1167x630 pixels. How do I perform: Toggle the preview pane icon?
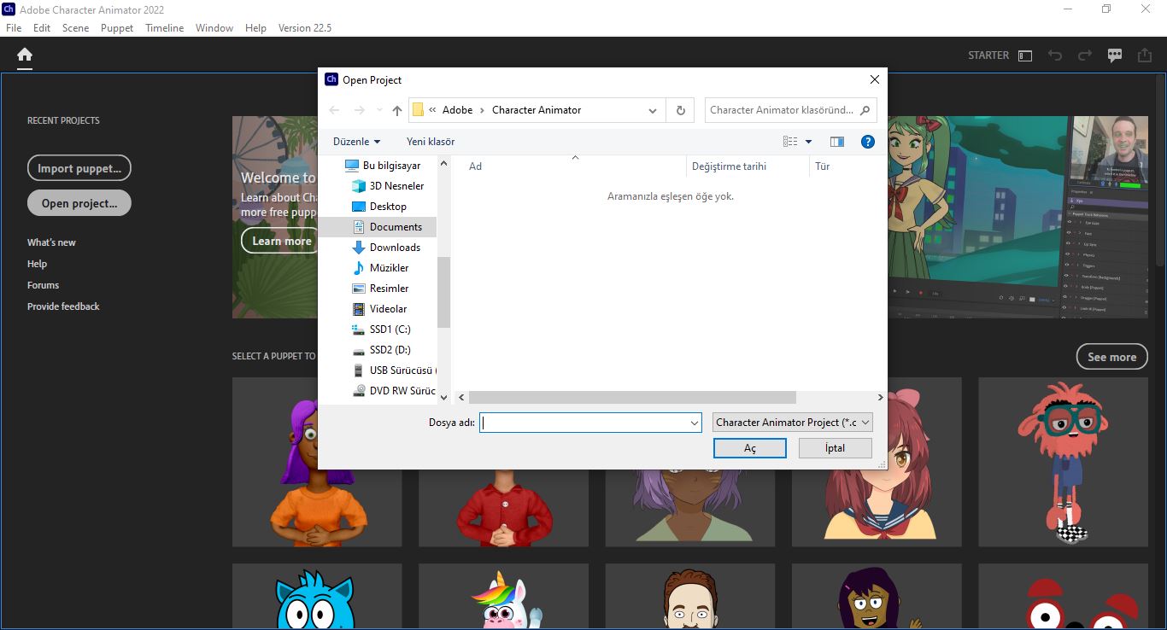[x=837, y=142]
